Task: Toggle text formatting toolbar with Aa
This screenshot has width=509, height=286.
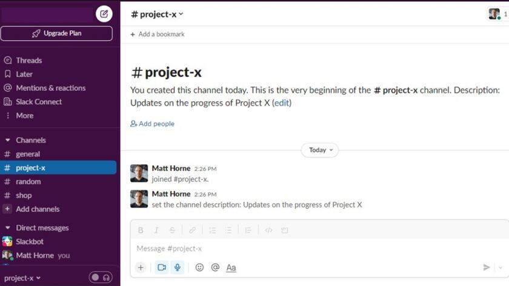Action: [231, 267]
